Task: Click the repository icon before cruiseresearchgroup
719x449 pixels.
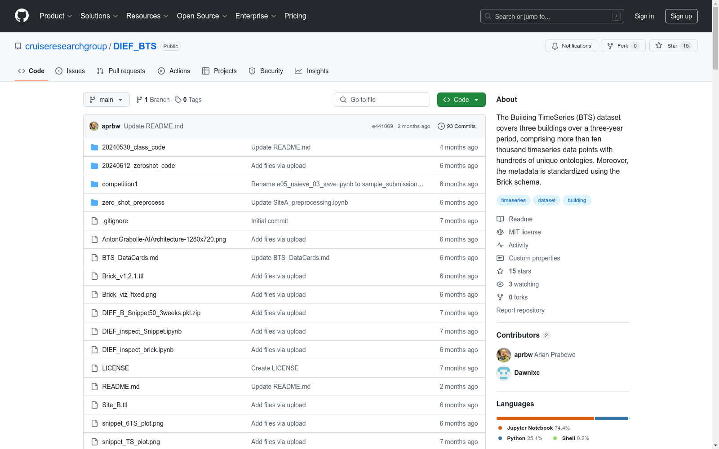Action: coord(18,46)
